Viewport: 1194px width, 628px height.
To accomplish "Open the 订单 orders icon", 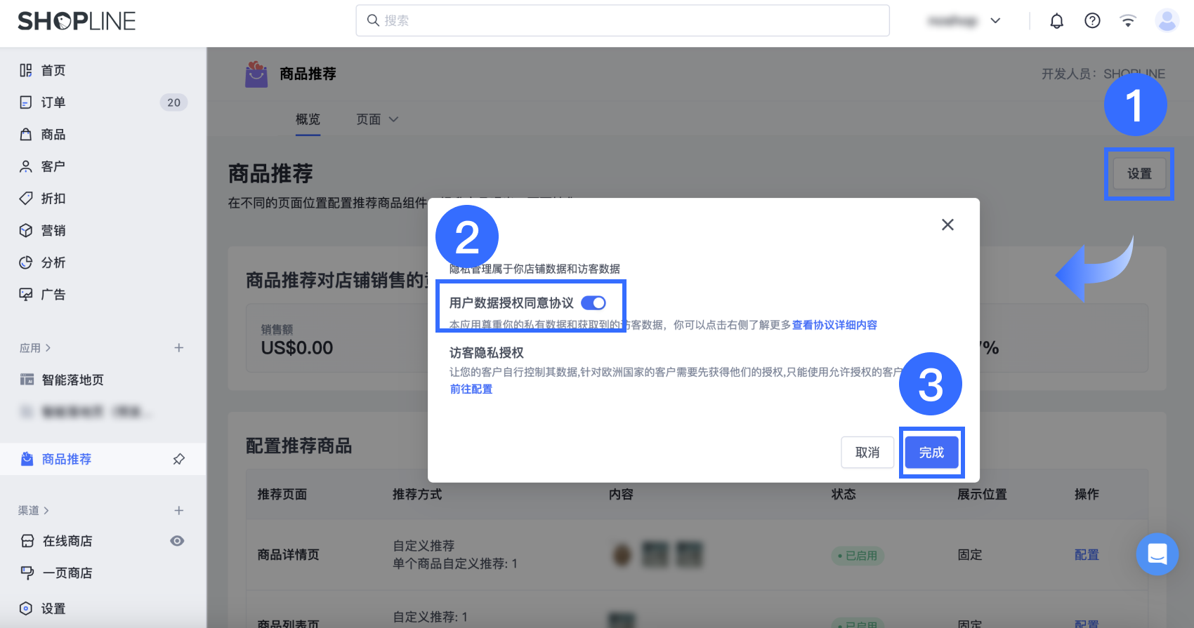I will 26,102.
